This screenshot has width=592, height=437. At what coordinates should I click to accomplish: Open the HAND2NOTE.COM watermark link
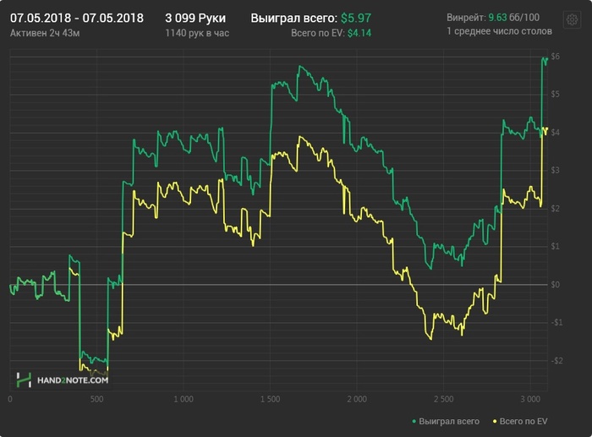point(73,380)
